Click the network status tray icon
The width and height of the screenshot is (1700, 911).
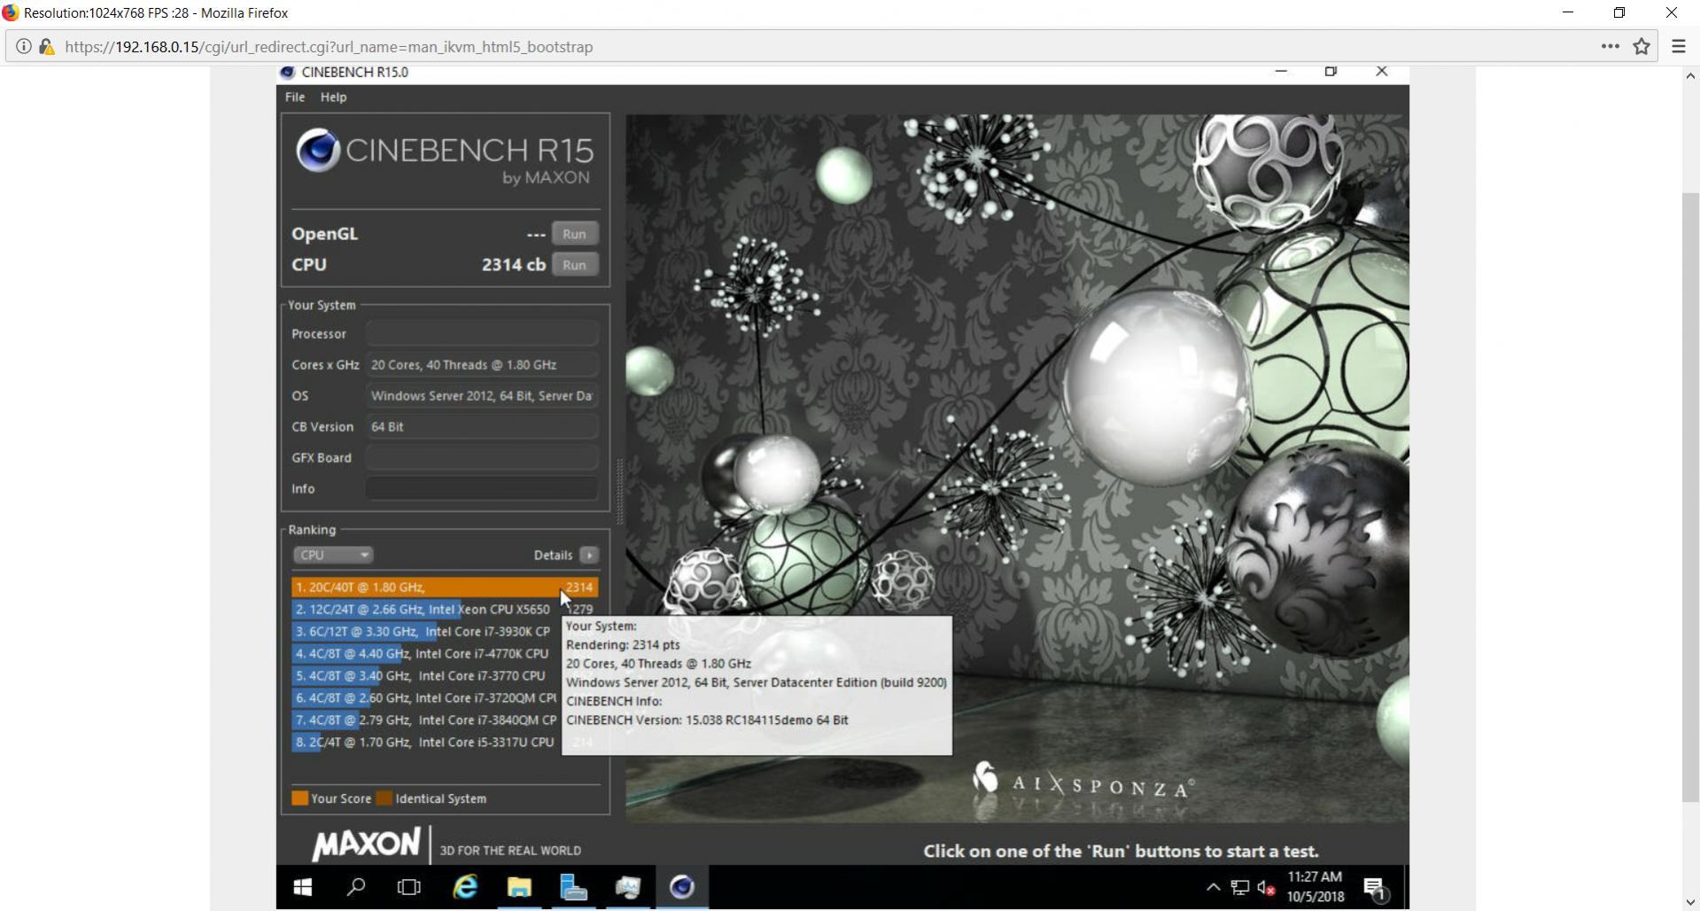(x=1240, y=887)
